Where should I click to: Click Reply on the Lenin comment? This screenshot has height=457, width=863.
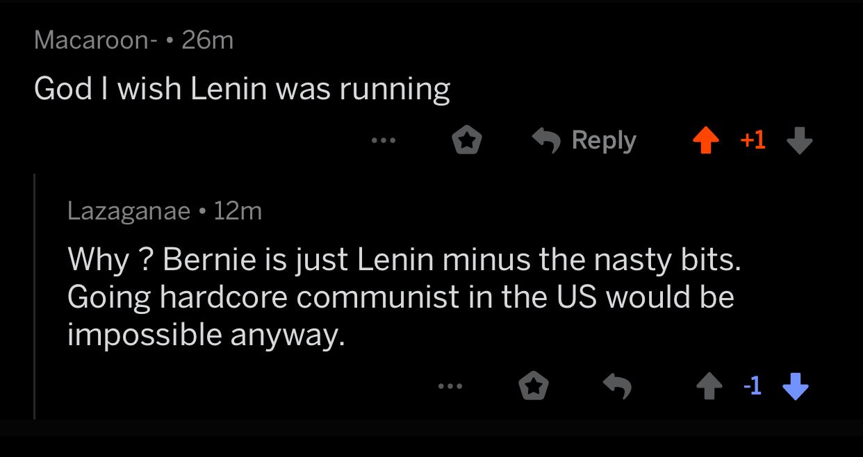coord(603,140)
